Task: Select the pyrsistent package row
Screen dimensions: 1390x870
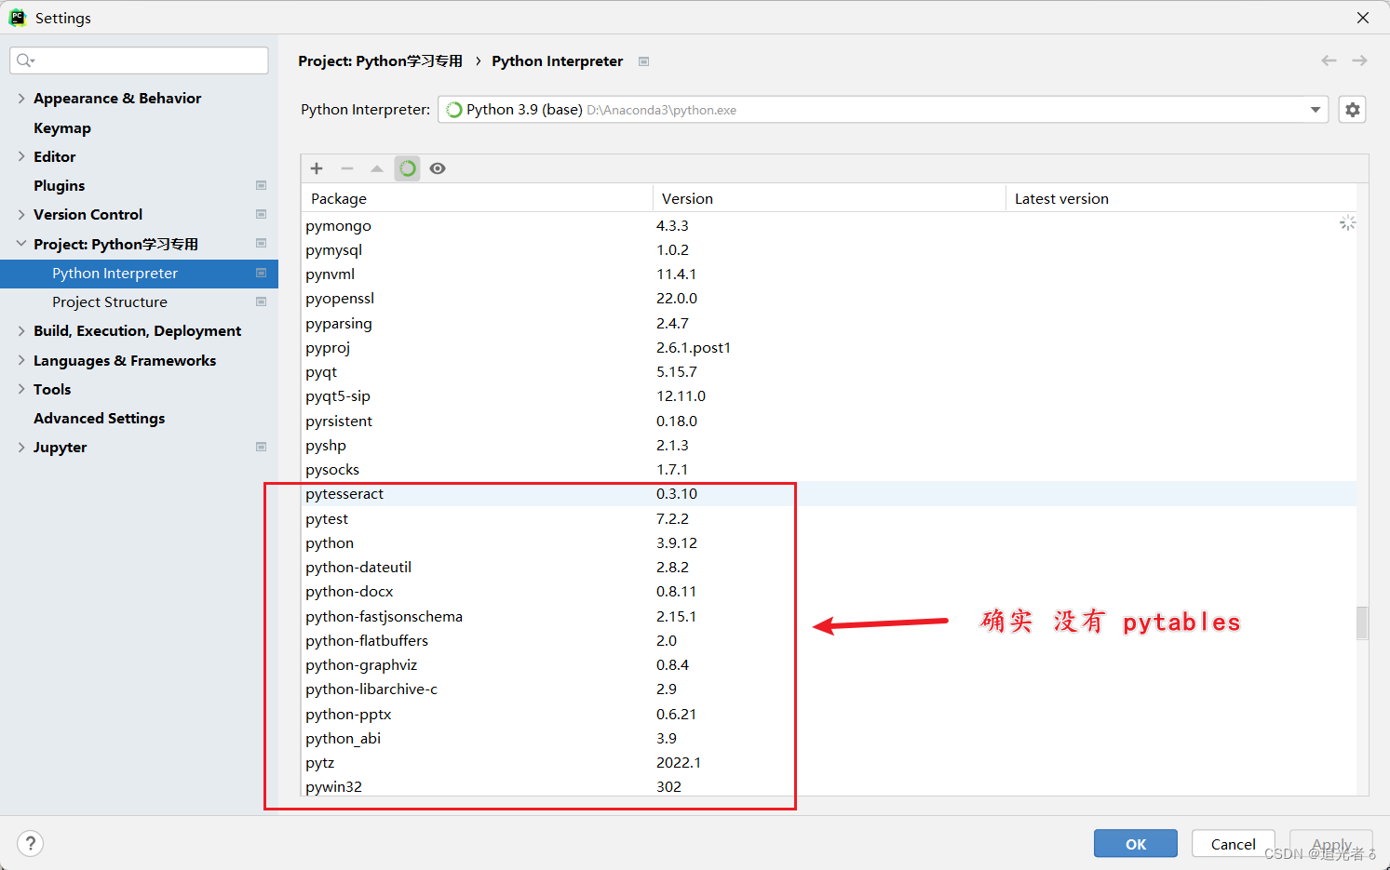Action: (x=829, y=421)
